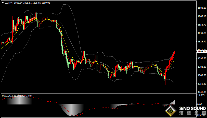Click the triangle arrow beside LLG,H4
Image resolution: width=207 pixels, height=118 pixels.
coord(3,3)
